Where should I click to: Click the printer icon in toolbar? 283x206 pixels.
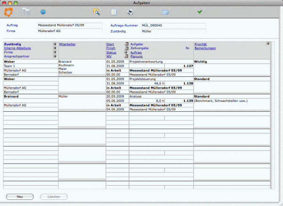(130, 12)
